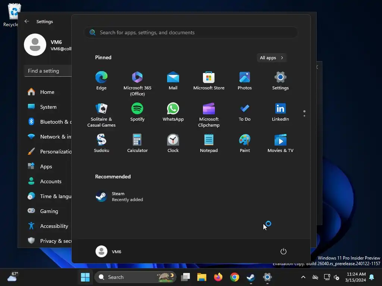Open clock and date at 11:24 AM

pos(356,277)
